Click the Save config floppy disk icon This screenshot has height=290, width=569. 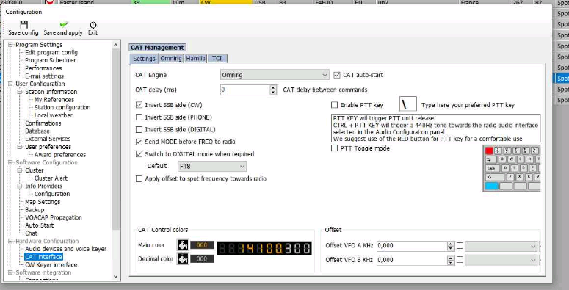(24, 25)
